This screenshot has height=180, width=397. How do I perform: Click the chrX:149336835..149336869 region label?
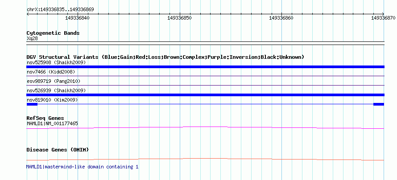[x=60, y=10]
